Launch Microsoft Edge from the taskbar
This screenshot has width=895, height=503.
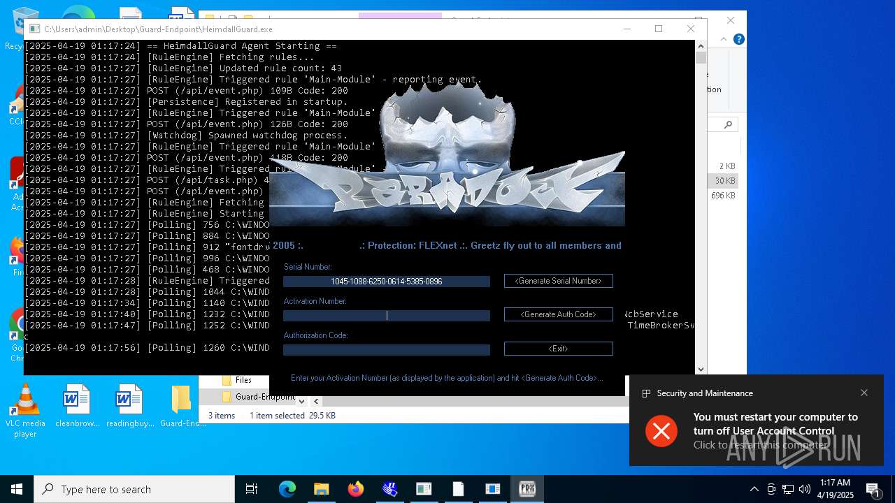pyautogui.click(x=287, y=489)
